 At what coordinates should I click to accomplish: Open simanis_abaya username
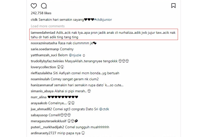coord(42,91)
